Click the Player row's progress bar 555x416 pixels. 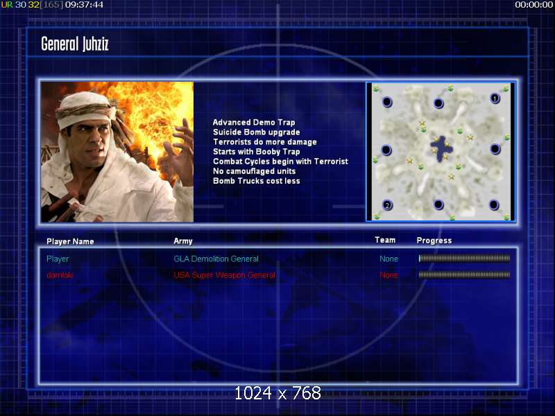464,259
